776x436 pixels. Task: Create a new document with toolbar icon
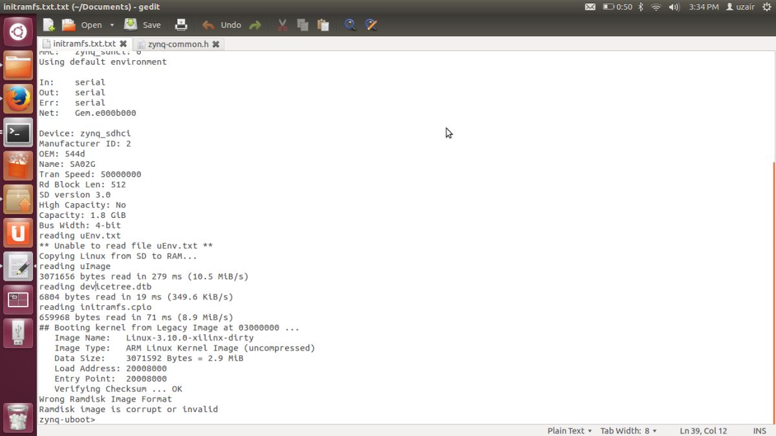(x=48, y=25)
